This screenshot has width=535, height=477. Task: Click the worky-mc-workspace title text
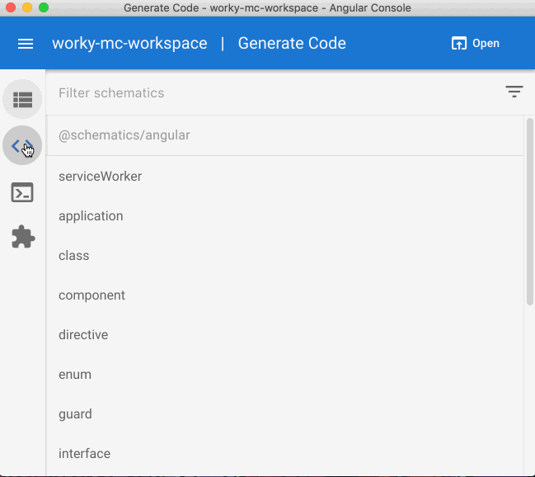point(129,44)
